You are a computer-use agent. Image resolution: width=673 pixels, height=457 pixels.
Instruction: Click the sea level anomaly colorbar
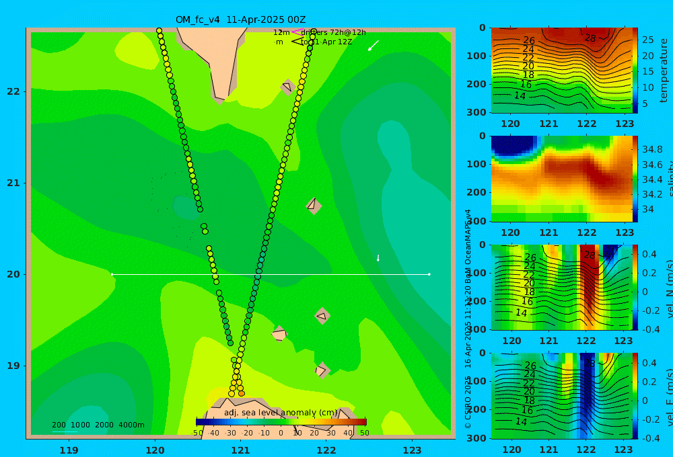pyautogui.click(x=281, y=422)
